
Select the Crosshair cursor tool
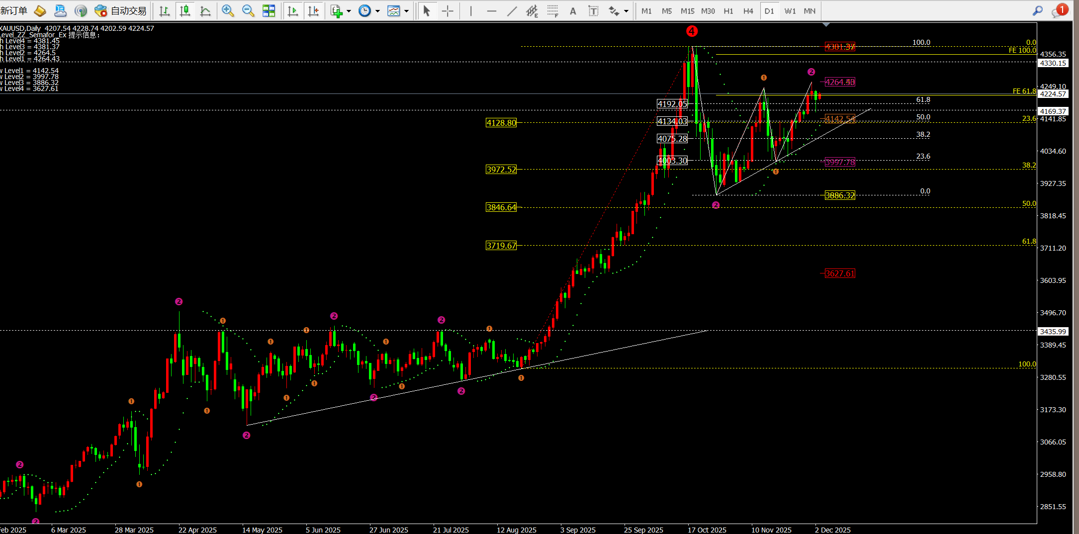448,11
